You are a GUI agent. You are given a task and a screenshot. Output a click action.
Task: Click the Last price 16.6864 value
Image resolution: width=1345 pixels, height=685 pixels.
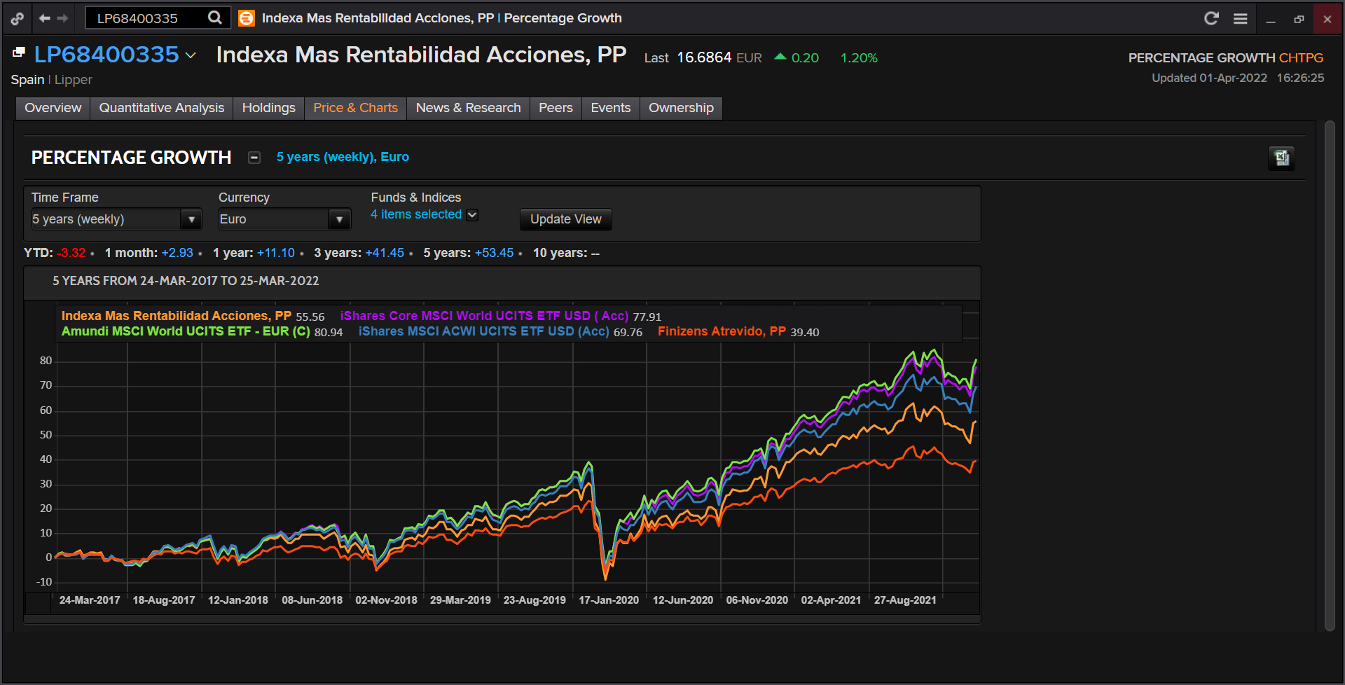tap(704, 57)
